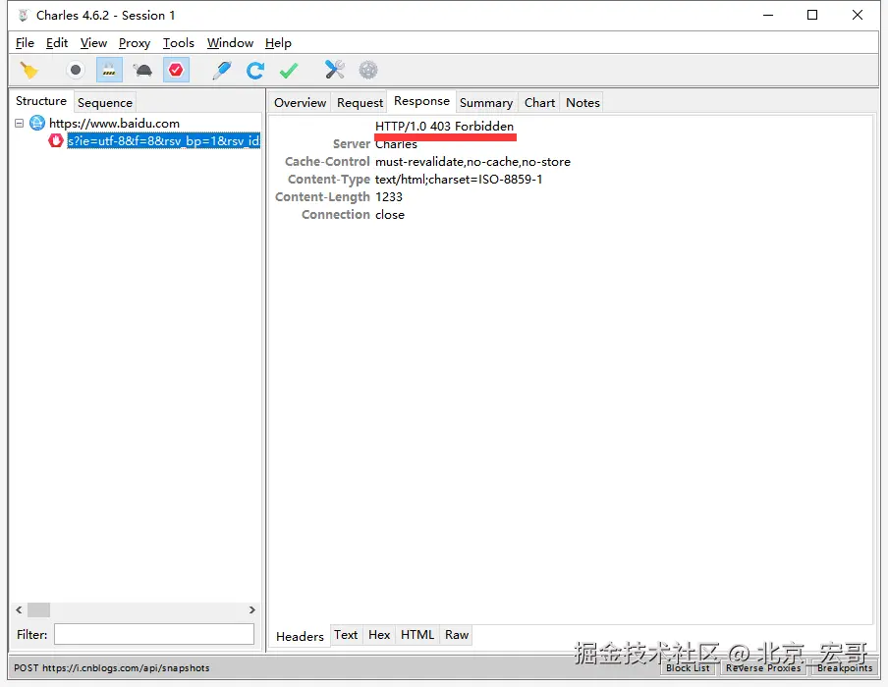Switch to the Text view tab

(x=346, y=635)
